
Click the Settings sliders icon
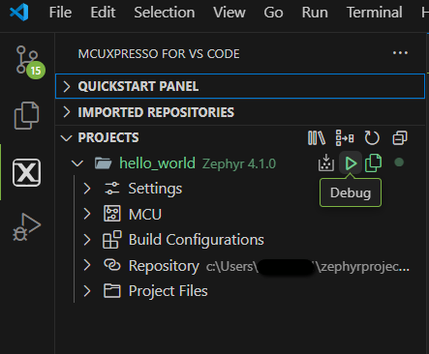pyautogui.click(x=112, y=189)
